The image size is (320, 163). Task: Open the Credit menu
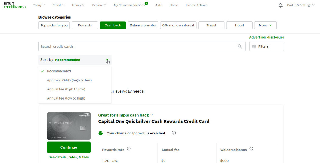[x=59, y=5]
